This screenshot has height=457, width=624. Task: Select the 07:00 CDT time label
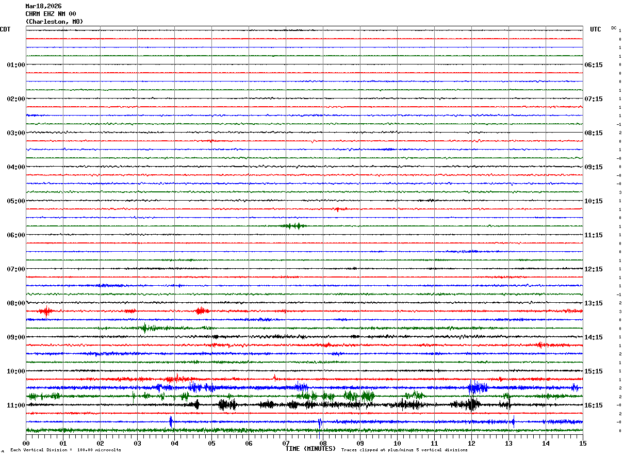(x=16, y=269)
